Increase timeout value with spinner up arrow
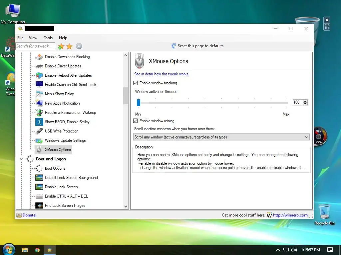Viewport: 341px width, 255px height. 305,101
